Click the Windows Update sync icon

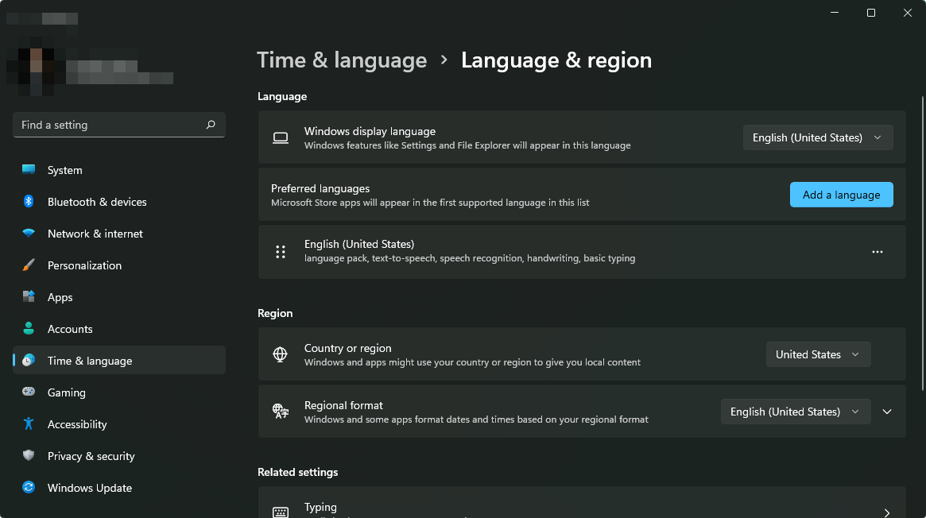[29, 487]
